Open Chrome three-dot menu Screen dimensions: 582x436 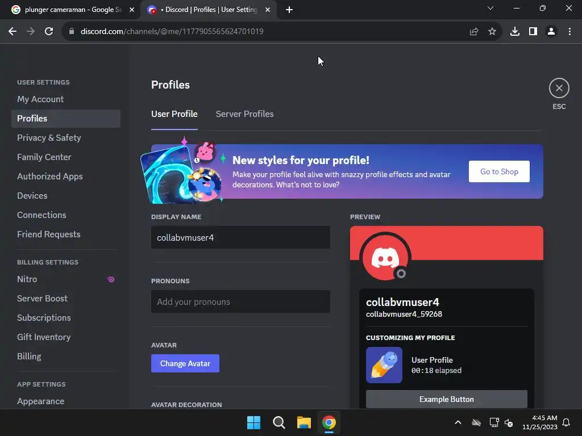coord(569,32)
